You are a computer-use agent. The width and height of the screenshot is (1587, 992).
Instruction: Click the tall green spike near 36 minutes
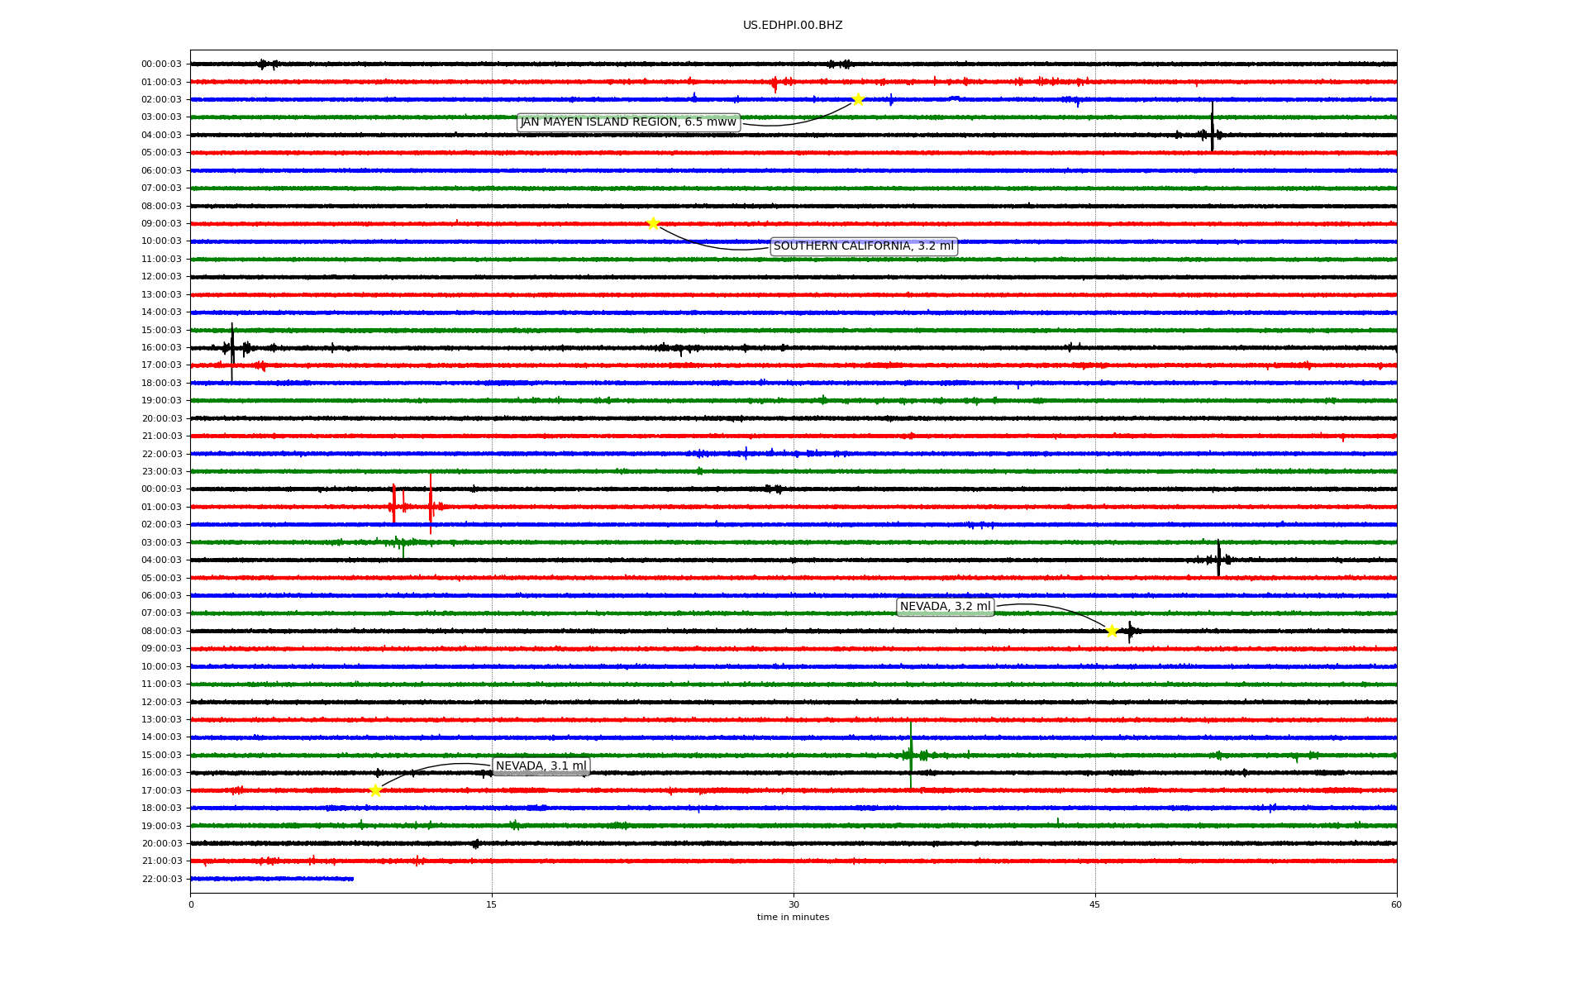point(911,755)
